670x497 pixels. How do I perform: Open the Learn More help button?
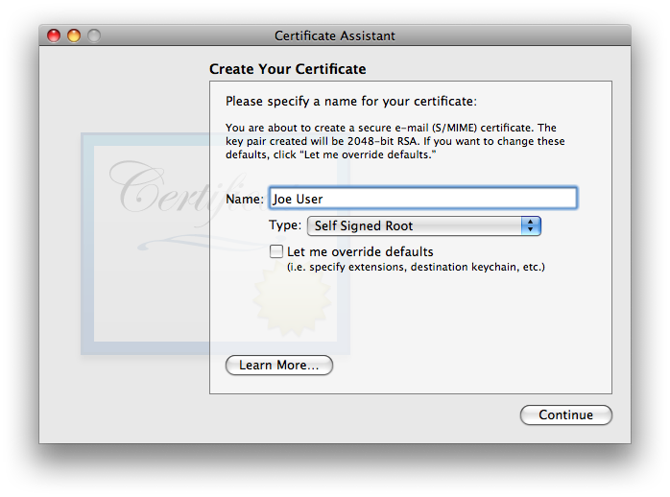coord(279,365)
